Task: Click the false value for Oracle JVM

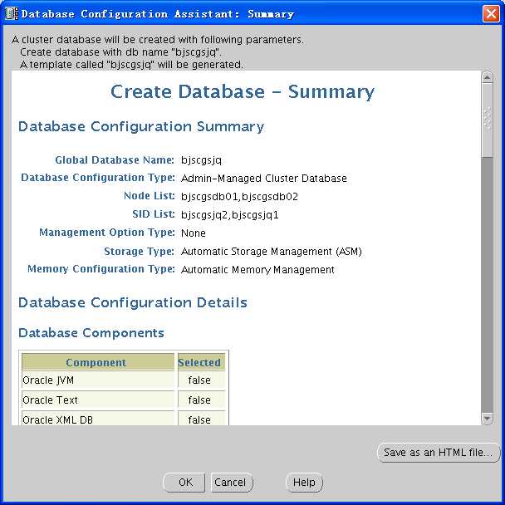Action: tap(199, 380)
